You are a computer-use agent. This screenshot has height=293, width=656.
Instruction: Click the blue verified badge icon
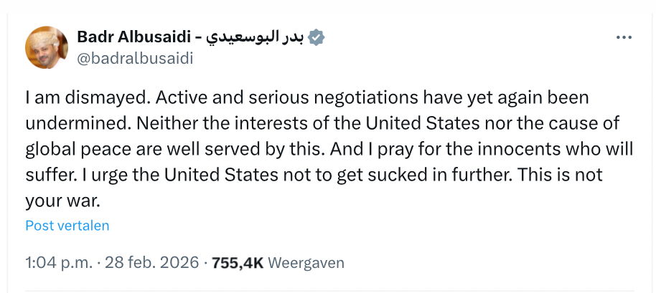[x=315, y=37]
